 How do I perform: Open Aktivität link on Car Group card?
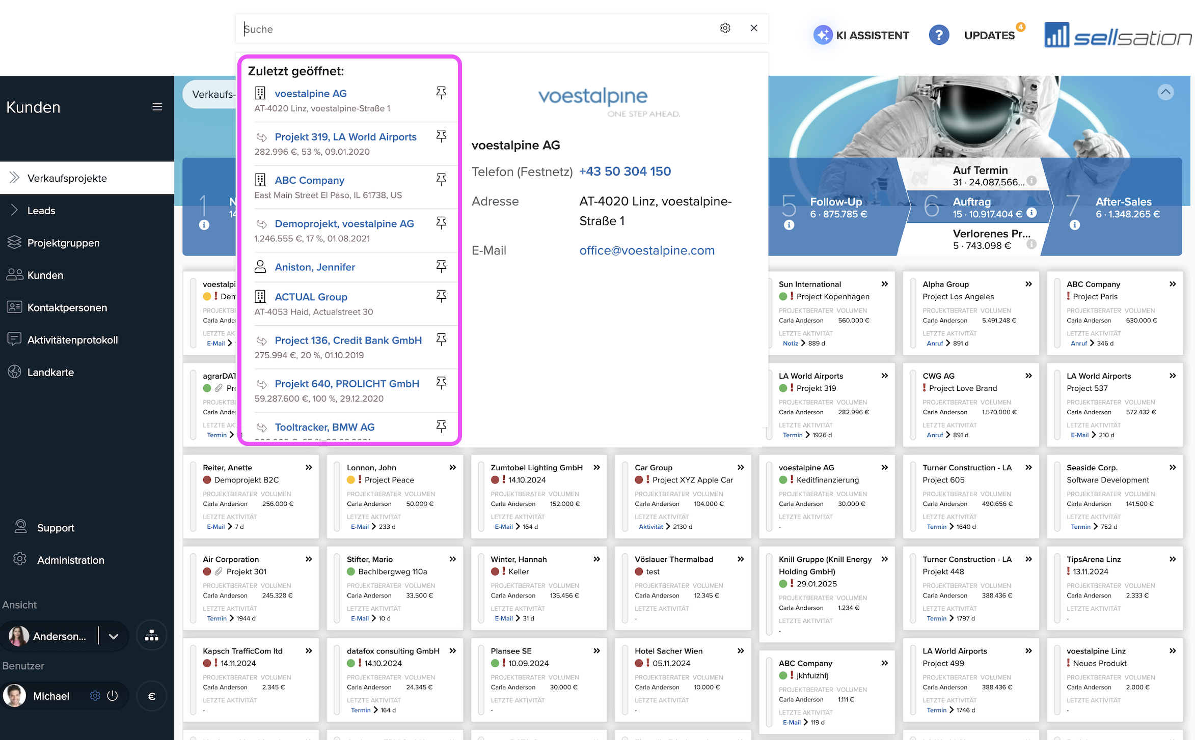(651, 527)
